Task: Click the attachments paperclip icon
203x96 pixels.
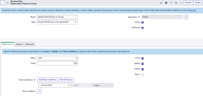Action: pos(161,3)
